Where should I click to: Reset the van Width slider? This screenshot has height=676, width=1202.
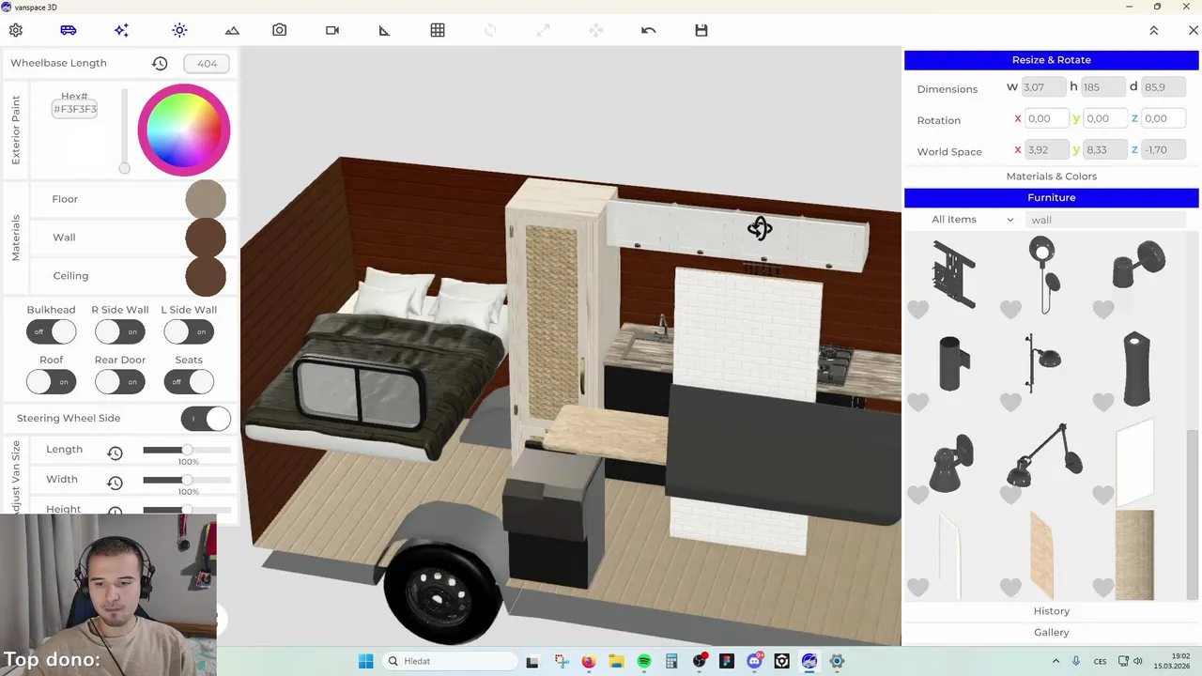click(115, 483)
